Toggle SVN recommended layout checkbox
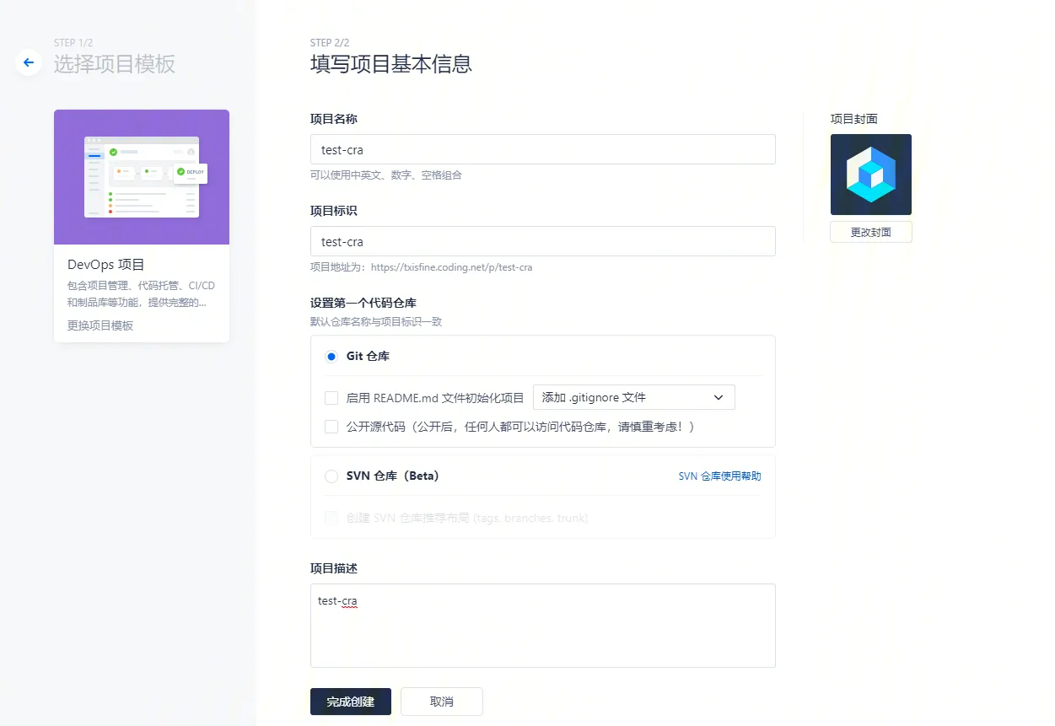The image size is (1055, 726). click(x=331, y=518)
